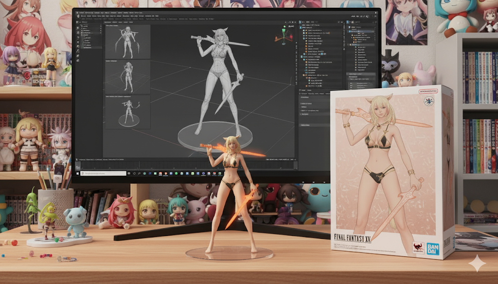
Task: Click the Windows Start button on the taskbar
Action: [77, 173]
